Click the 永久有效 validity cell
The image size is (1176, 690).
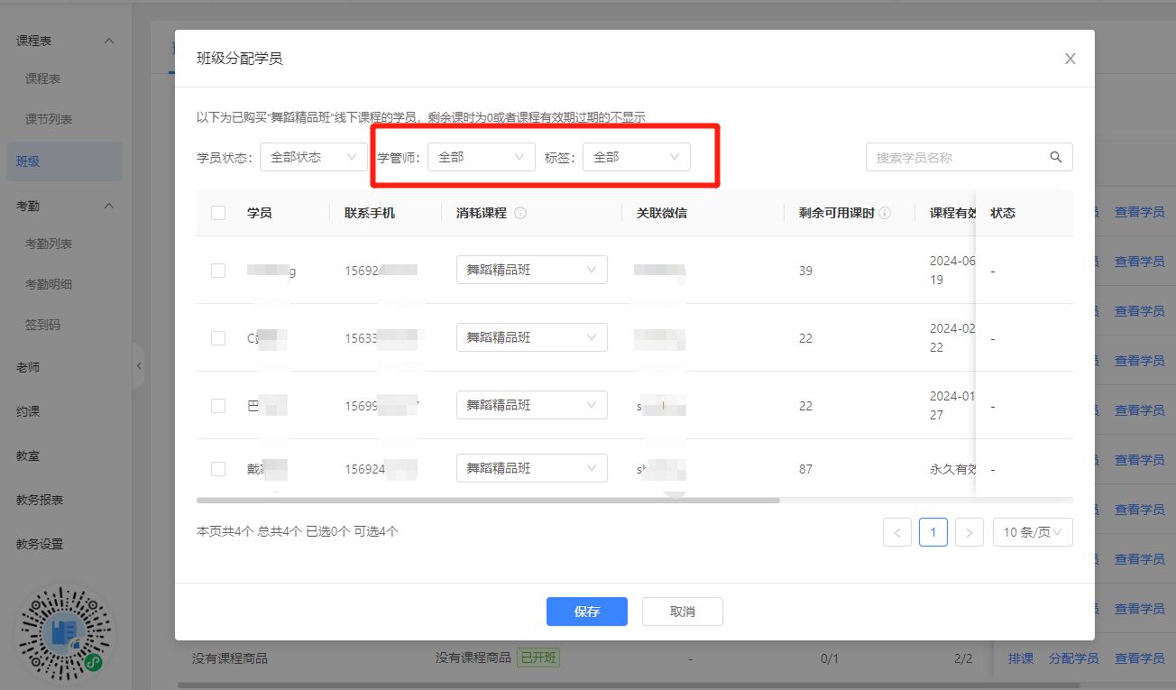[952, 469]
